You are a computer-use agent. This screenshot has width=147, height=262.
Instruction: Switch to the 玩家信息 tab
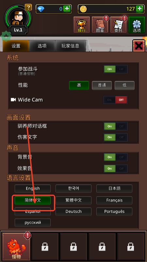point(70,46)
